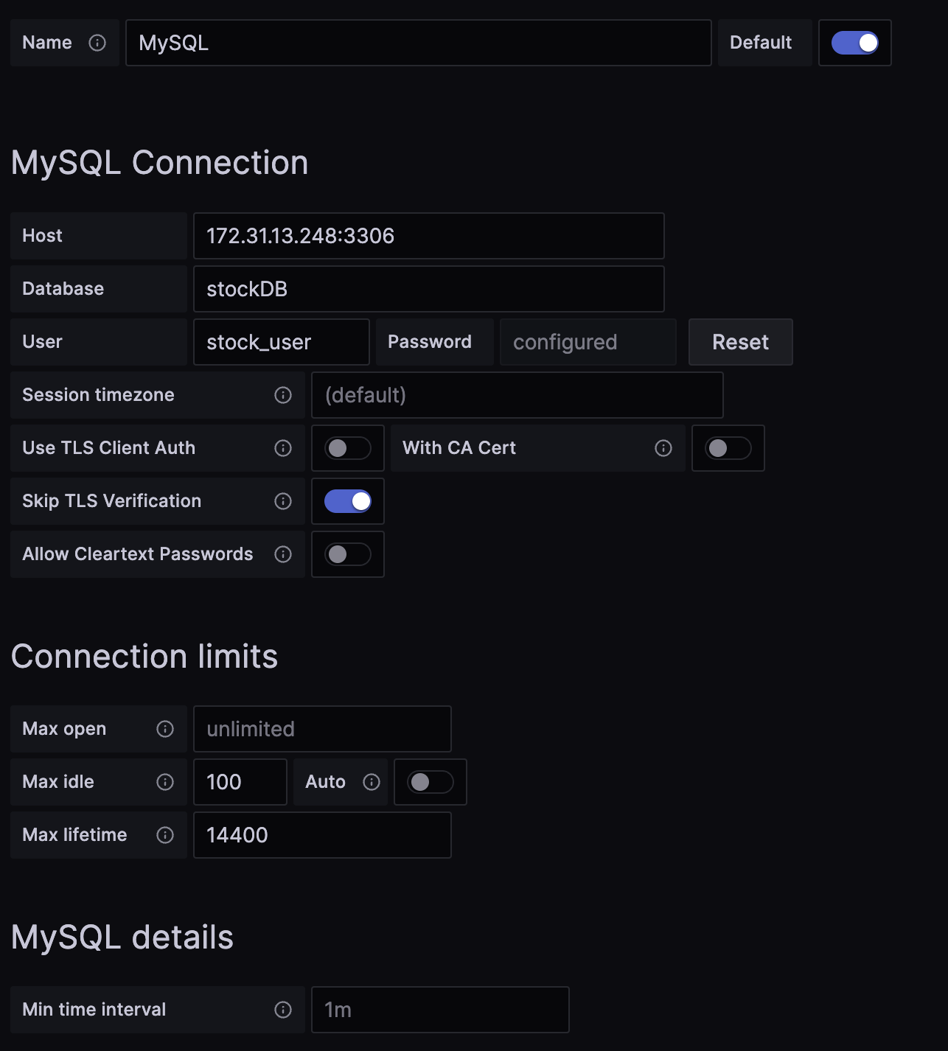Click With CA Cert info icon

[663, 448]
